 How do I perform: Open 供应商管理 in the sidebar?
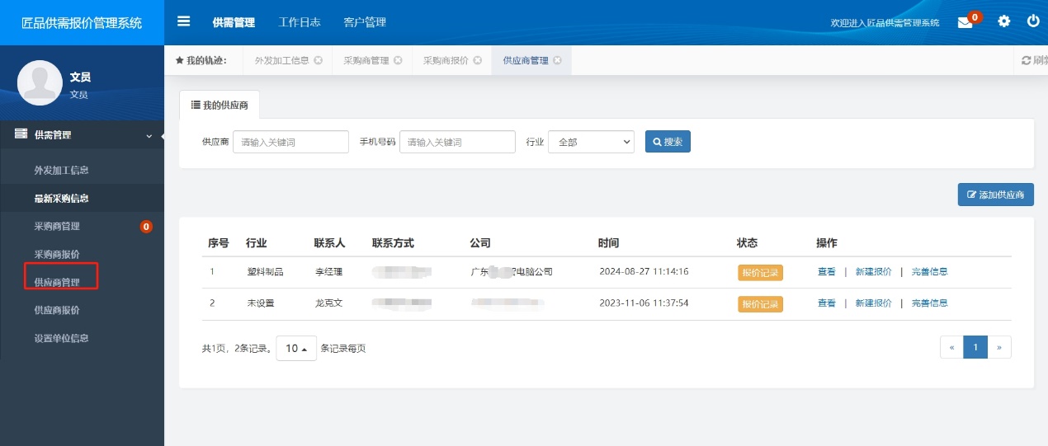(57, 283)
